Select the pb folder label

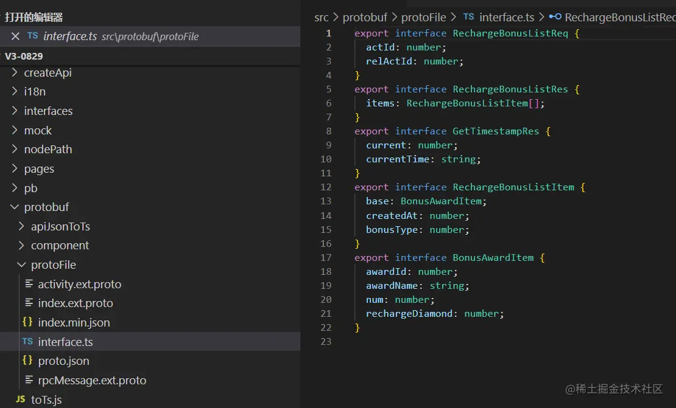pyautogui.click(x=30, y=188)
